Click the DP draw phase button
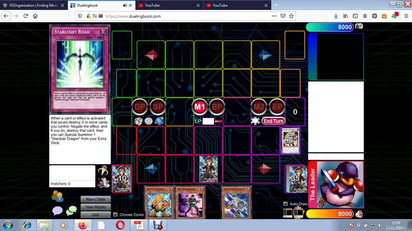 pyautogui.click(x=140, y=107)
